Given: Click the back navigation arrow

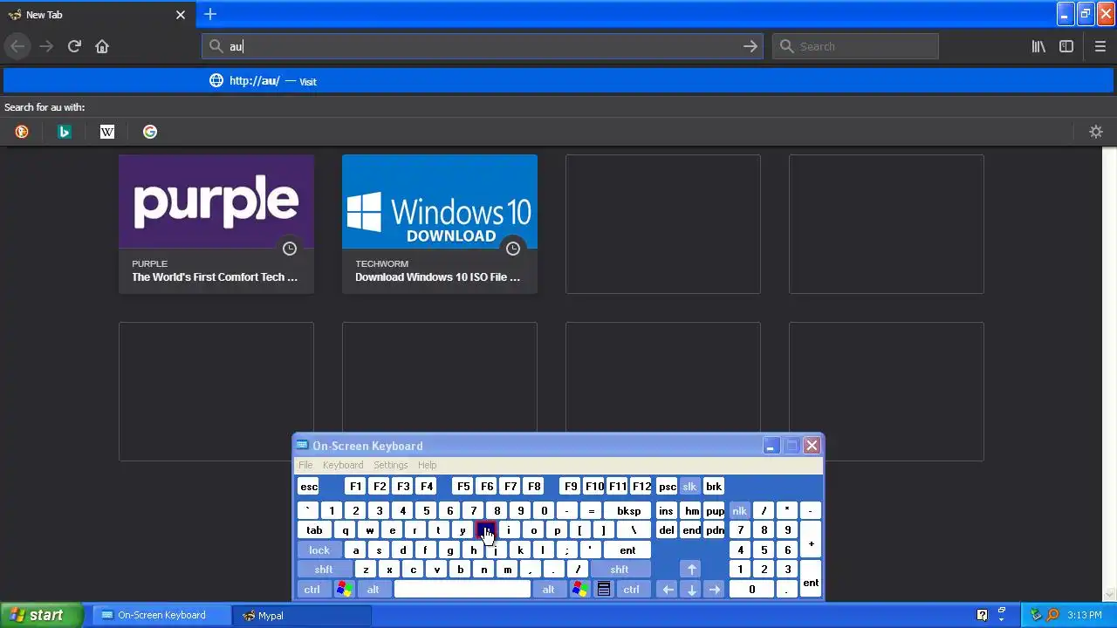Looking at the screenshot, I should [17, 46].
